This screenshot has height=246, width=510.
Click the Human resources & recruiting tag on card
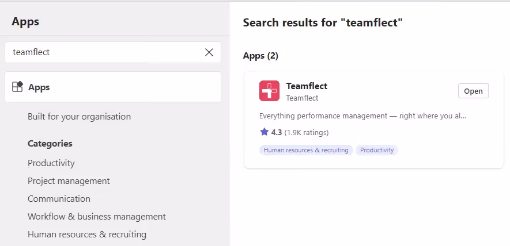[306, 150]
